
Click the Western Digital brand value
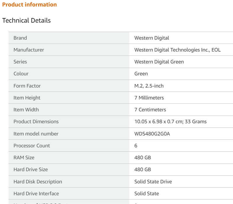[x=151, y=38]
